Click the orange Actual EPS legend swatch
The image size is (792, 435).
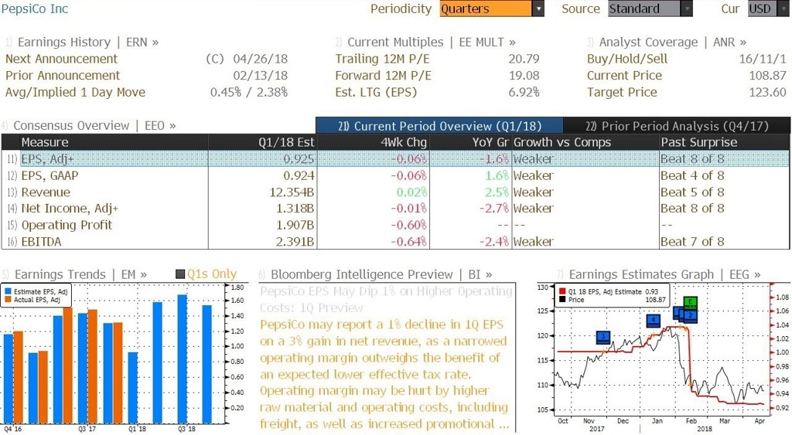8,300
